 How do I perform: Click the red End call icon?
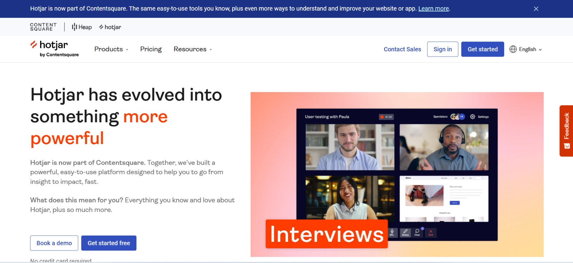coord(431,232)
